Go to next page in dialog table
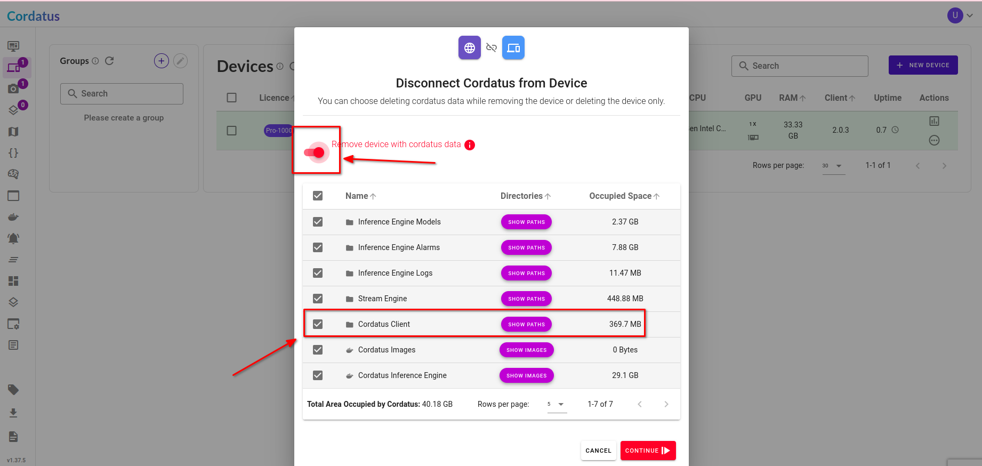 coord(666,404)
